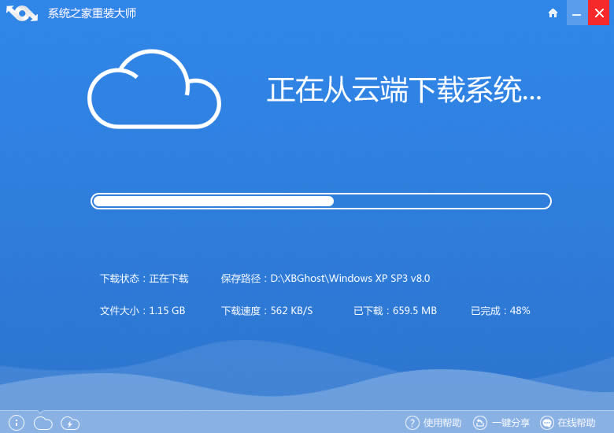Click the 下载速度 562 KB/S readout
This screenshot has width=614, height=433.
click(267, 311)
